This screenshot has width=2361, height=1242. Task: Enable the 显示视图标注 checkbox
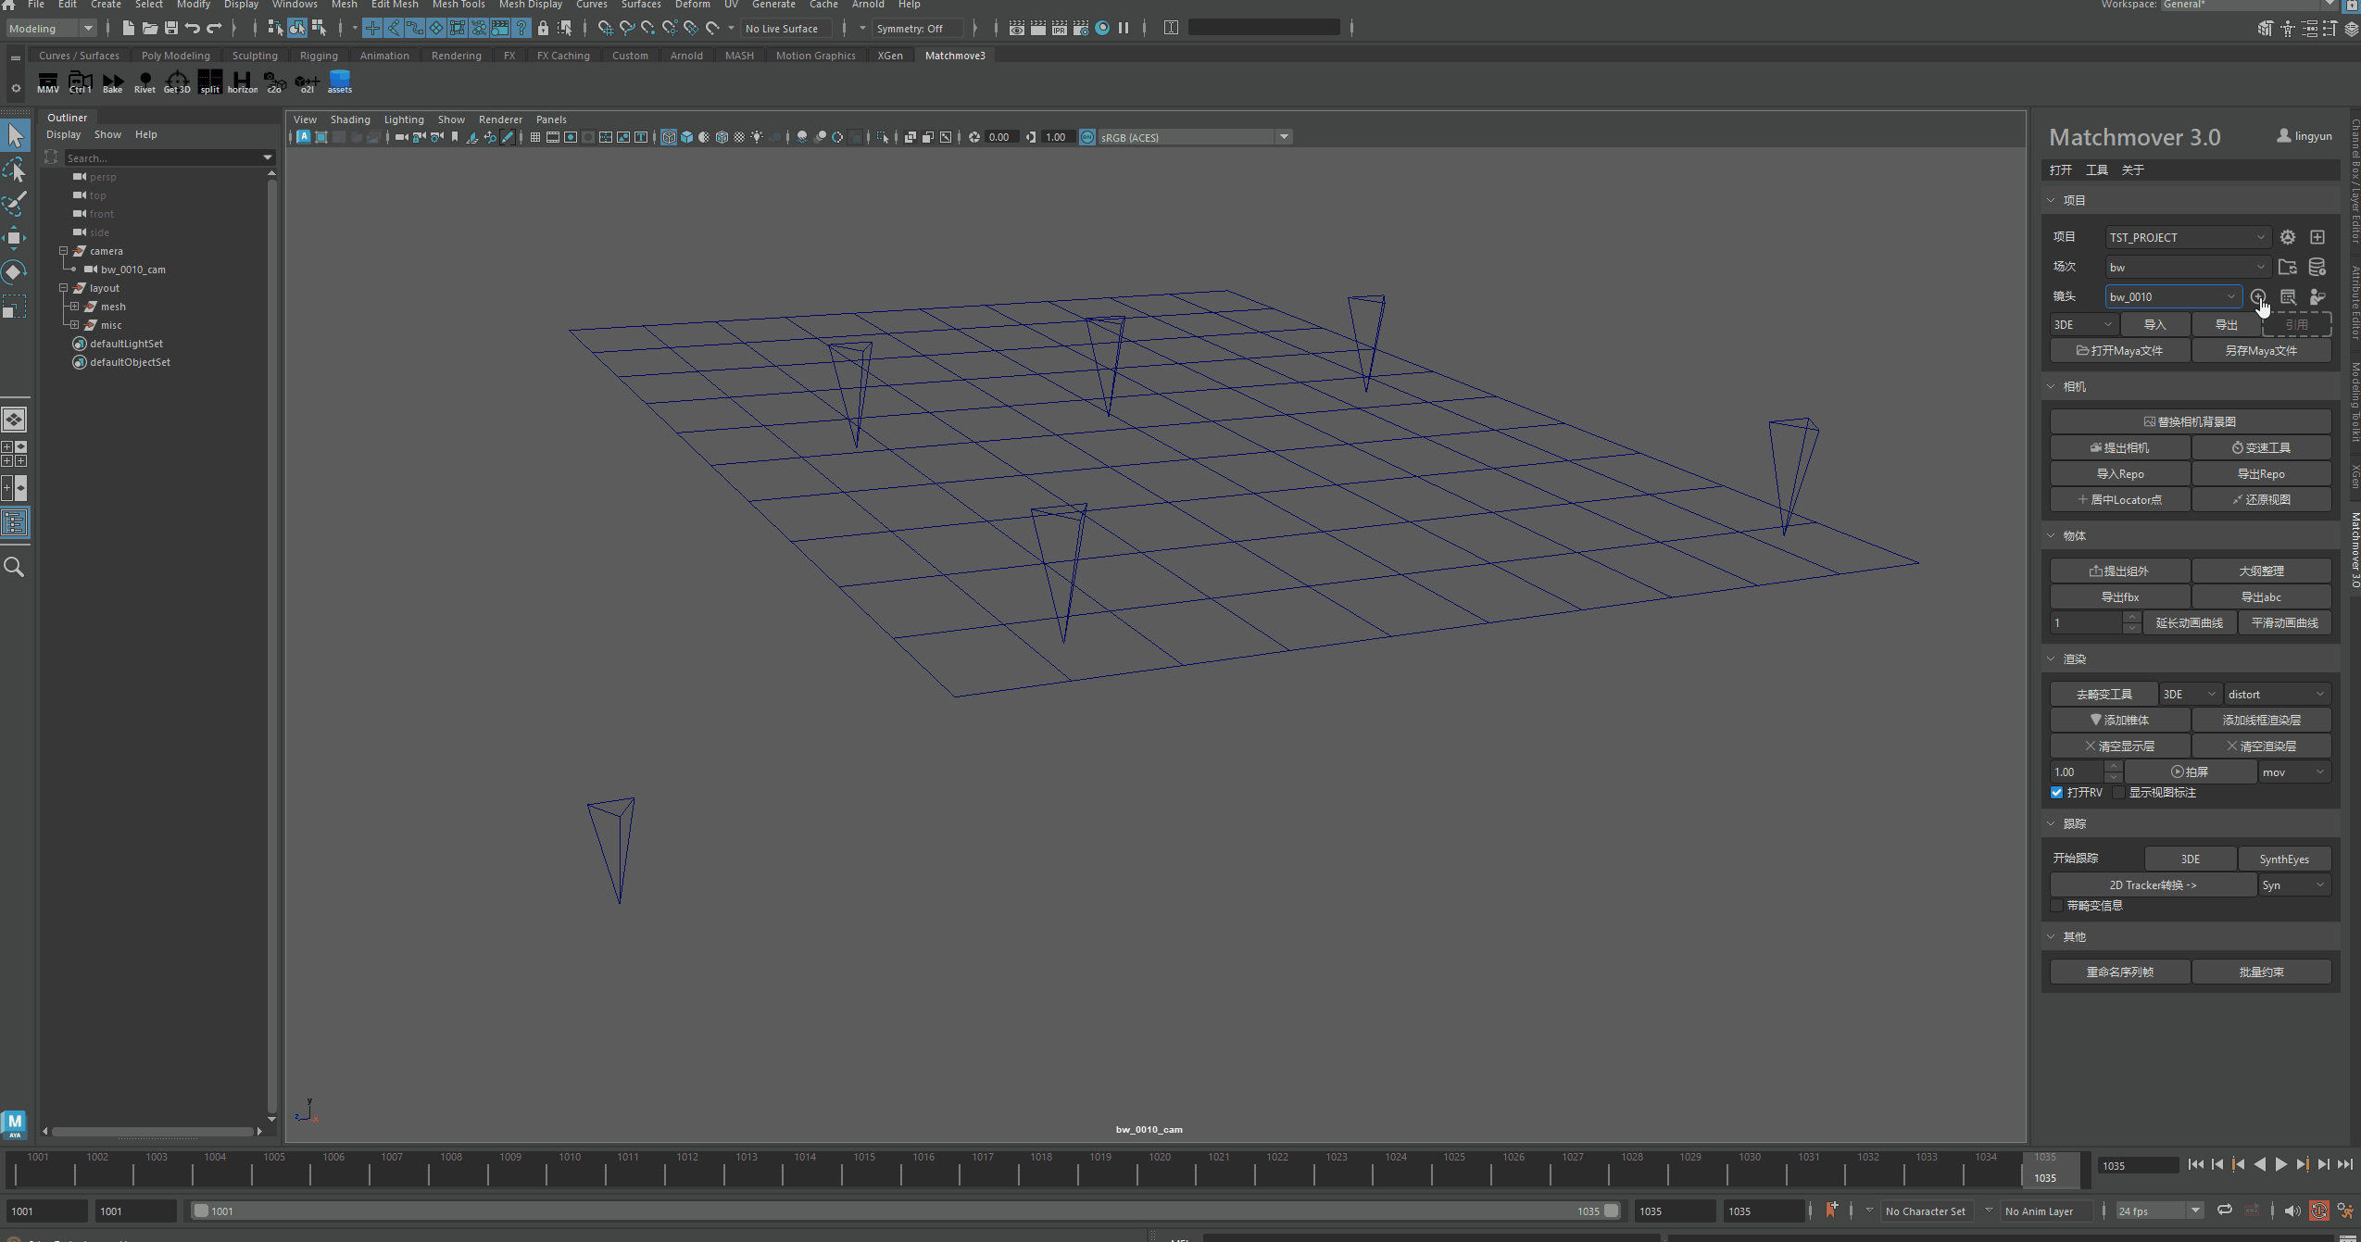(2119, 793)
